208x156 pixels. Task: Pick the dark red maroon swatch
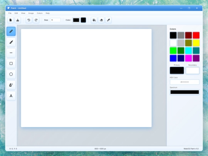[188, 35]
